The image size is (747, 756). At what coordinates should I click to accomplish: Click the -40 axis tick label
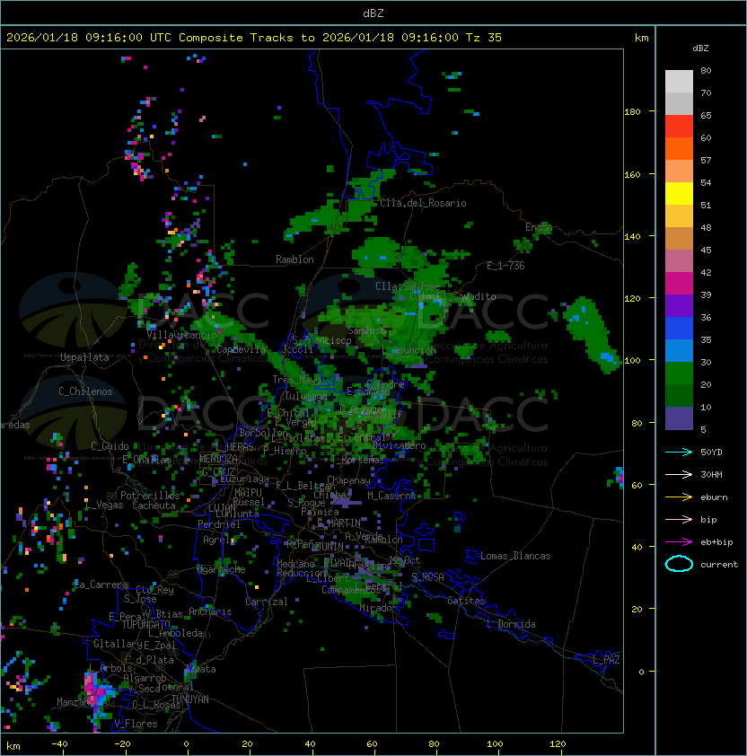tap(59, 744)
